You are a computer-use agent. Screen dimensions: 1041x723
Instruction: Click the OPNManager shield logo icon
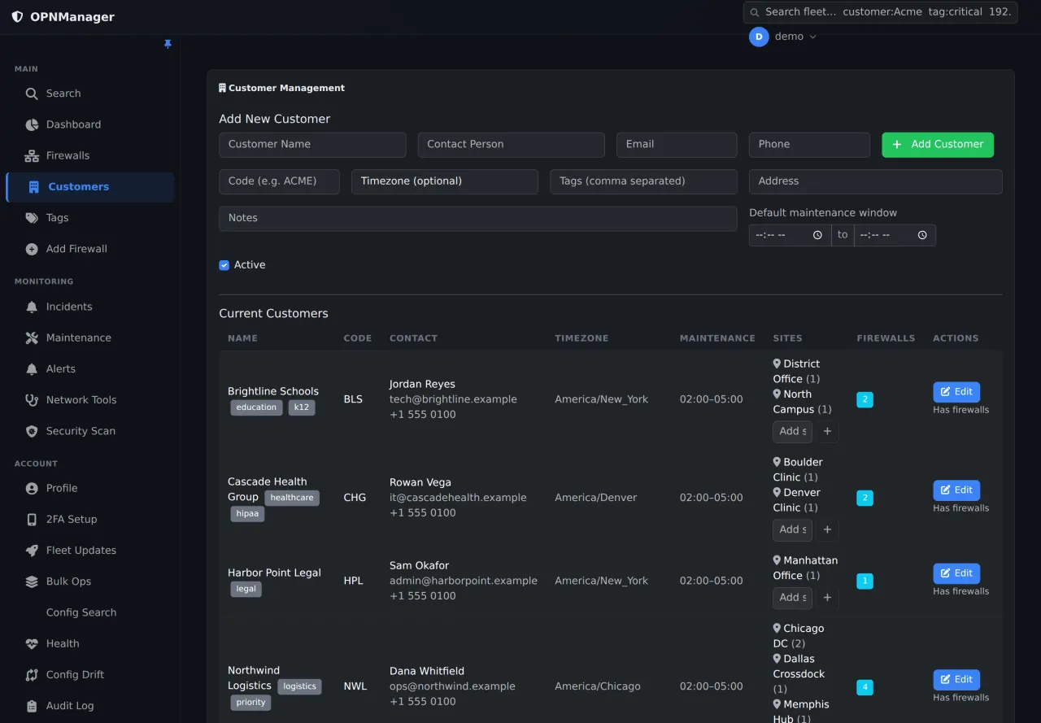17,16
